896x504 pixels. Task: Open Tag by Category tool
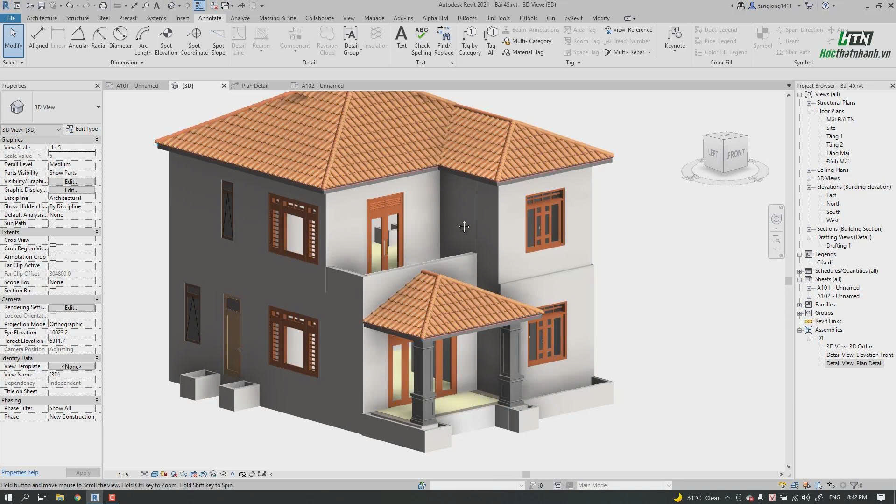click(470, 41)
